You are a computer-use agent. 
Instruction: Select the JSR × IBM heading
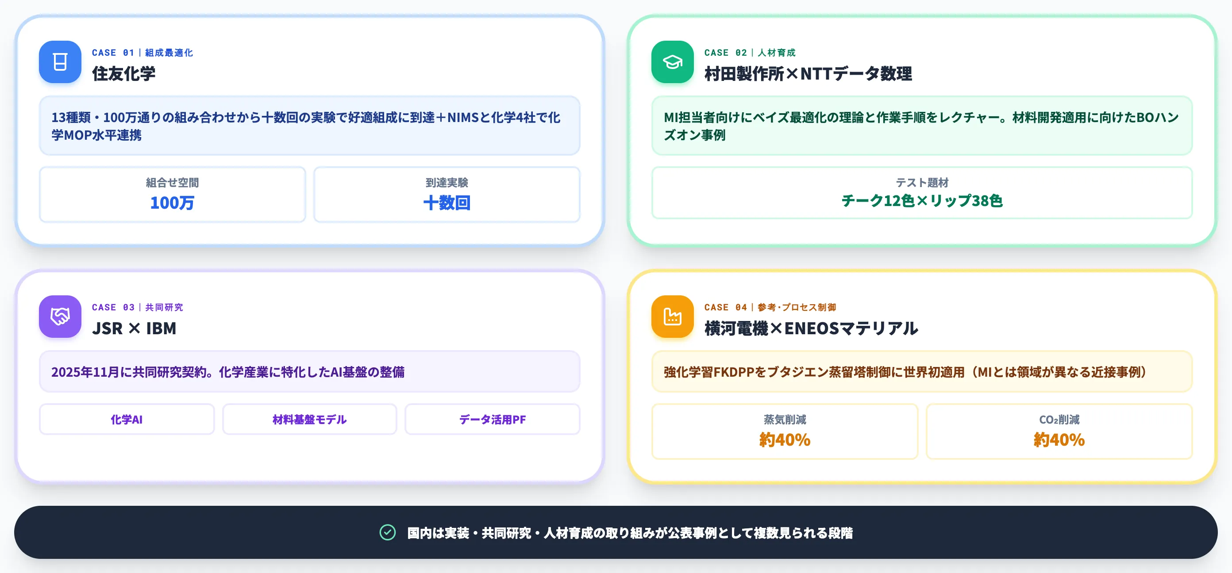[134, 329]
